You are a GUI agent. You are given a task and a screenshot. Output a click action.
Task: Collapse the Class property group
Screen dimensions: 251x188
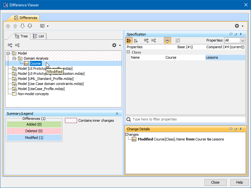(128, 52)
